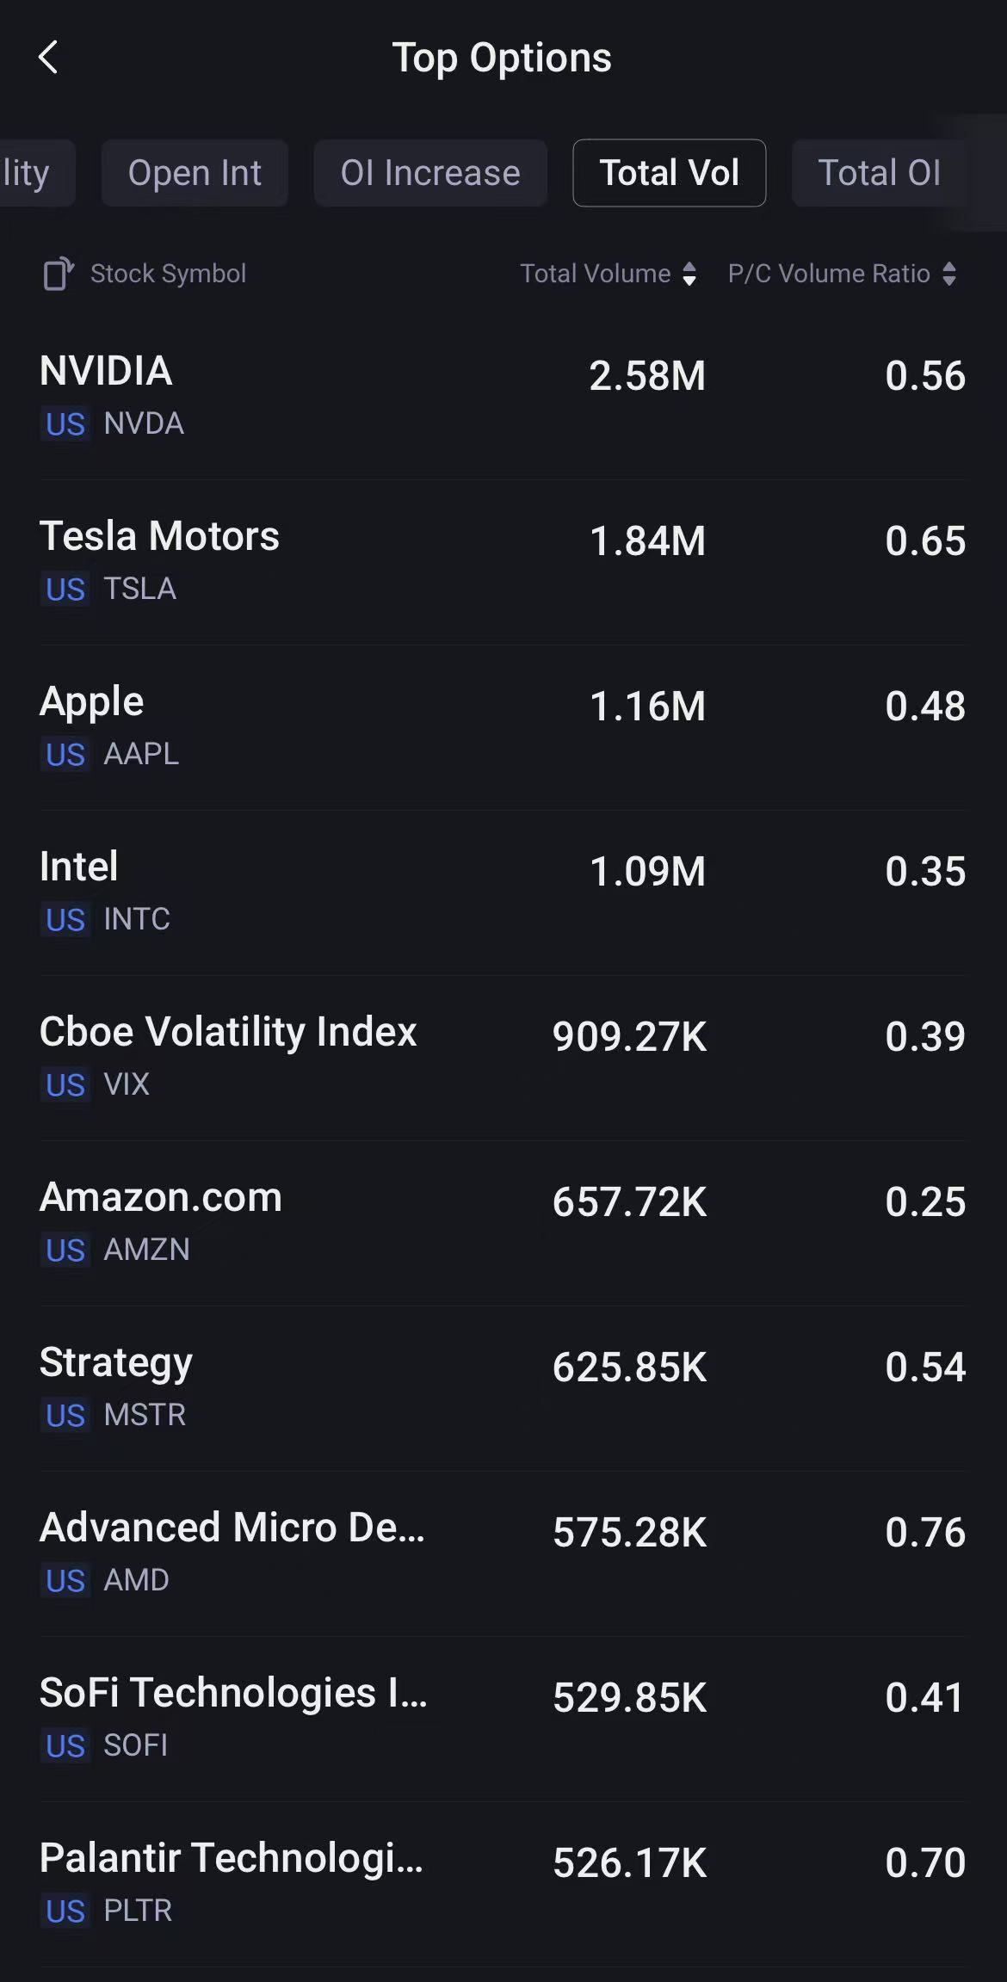Select the Total Vol tab
The image size is (1007, 1982).
[669, 173]
